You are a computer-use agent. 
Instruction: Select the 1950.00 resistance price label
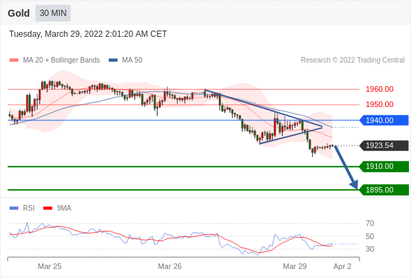[380, 105]
